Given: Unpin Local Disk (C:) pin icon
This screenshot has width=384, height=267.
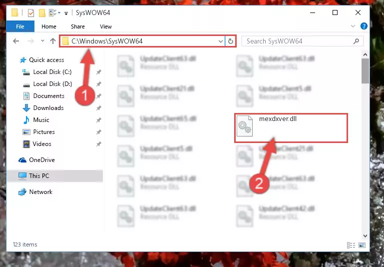Looking at the screenshot, I should [98, 72].
